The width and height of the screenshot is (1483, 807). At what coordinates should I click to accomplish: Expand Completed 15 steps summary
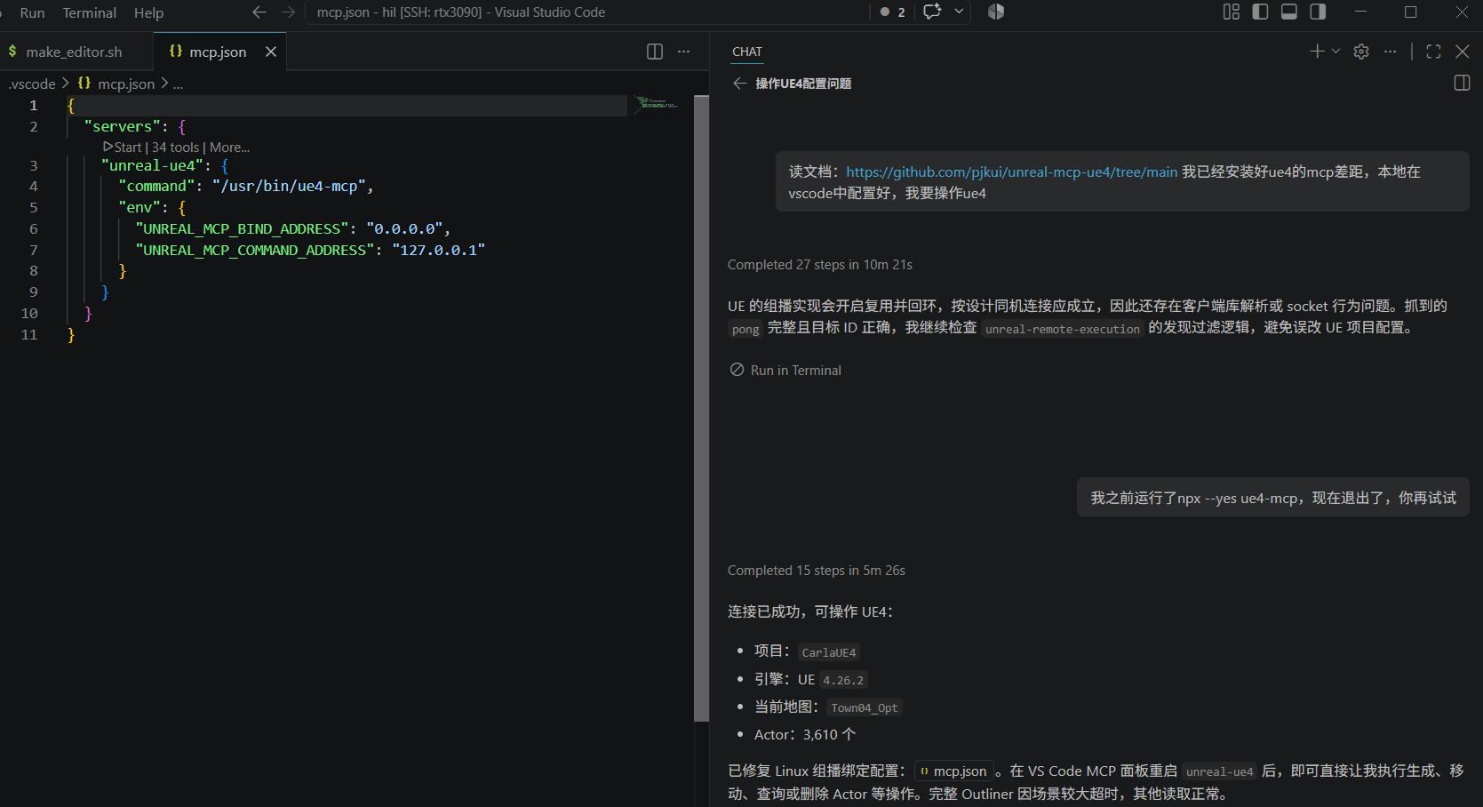pyautogui.click(x=817, y=571)
